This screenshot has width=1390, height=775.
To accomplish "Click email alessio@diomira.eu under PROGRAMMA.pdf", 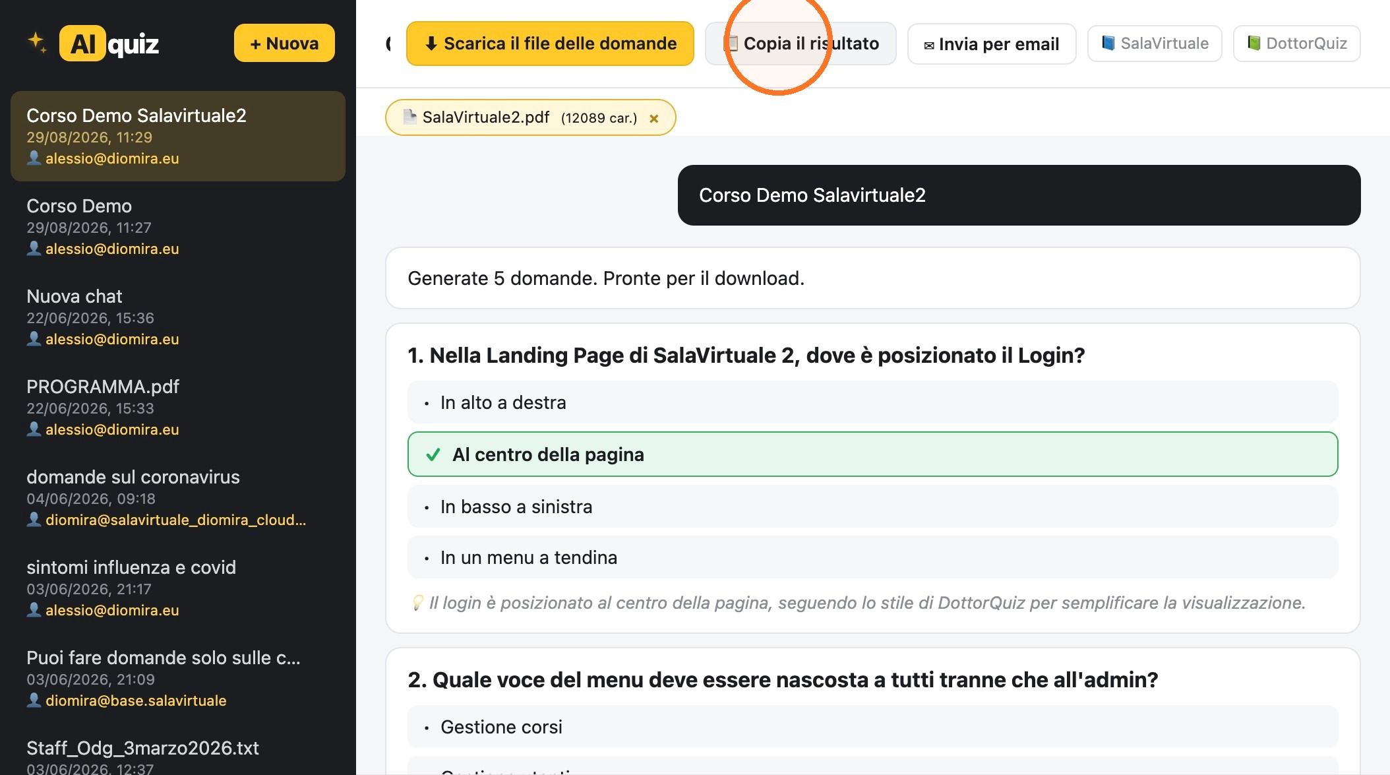I will tap(112, 429).
